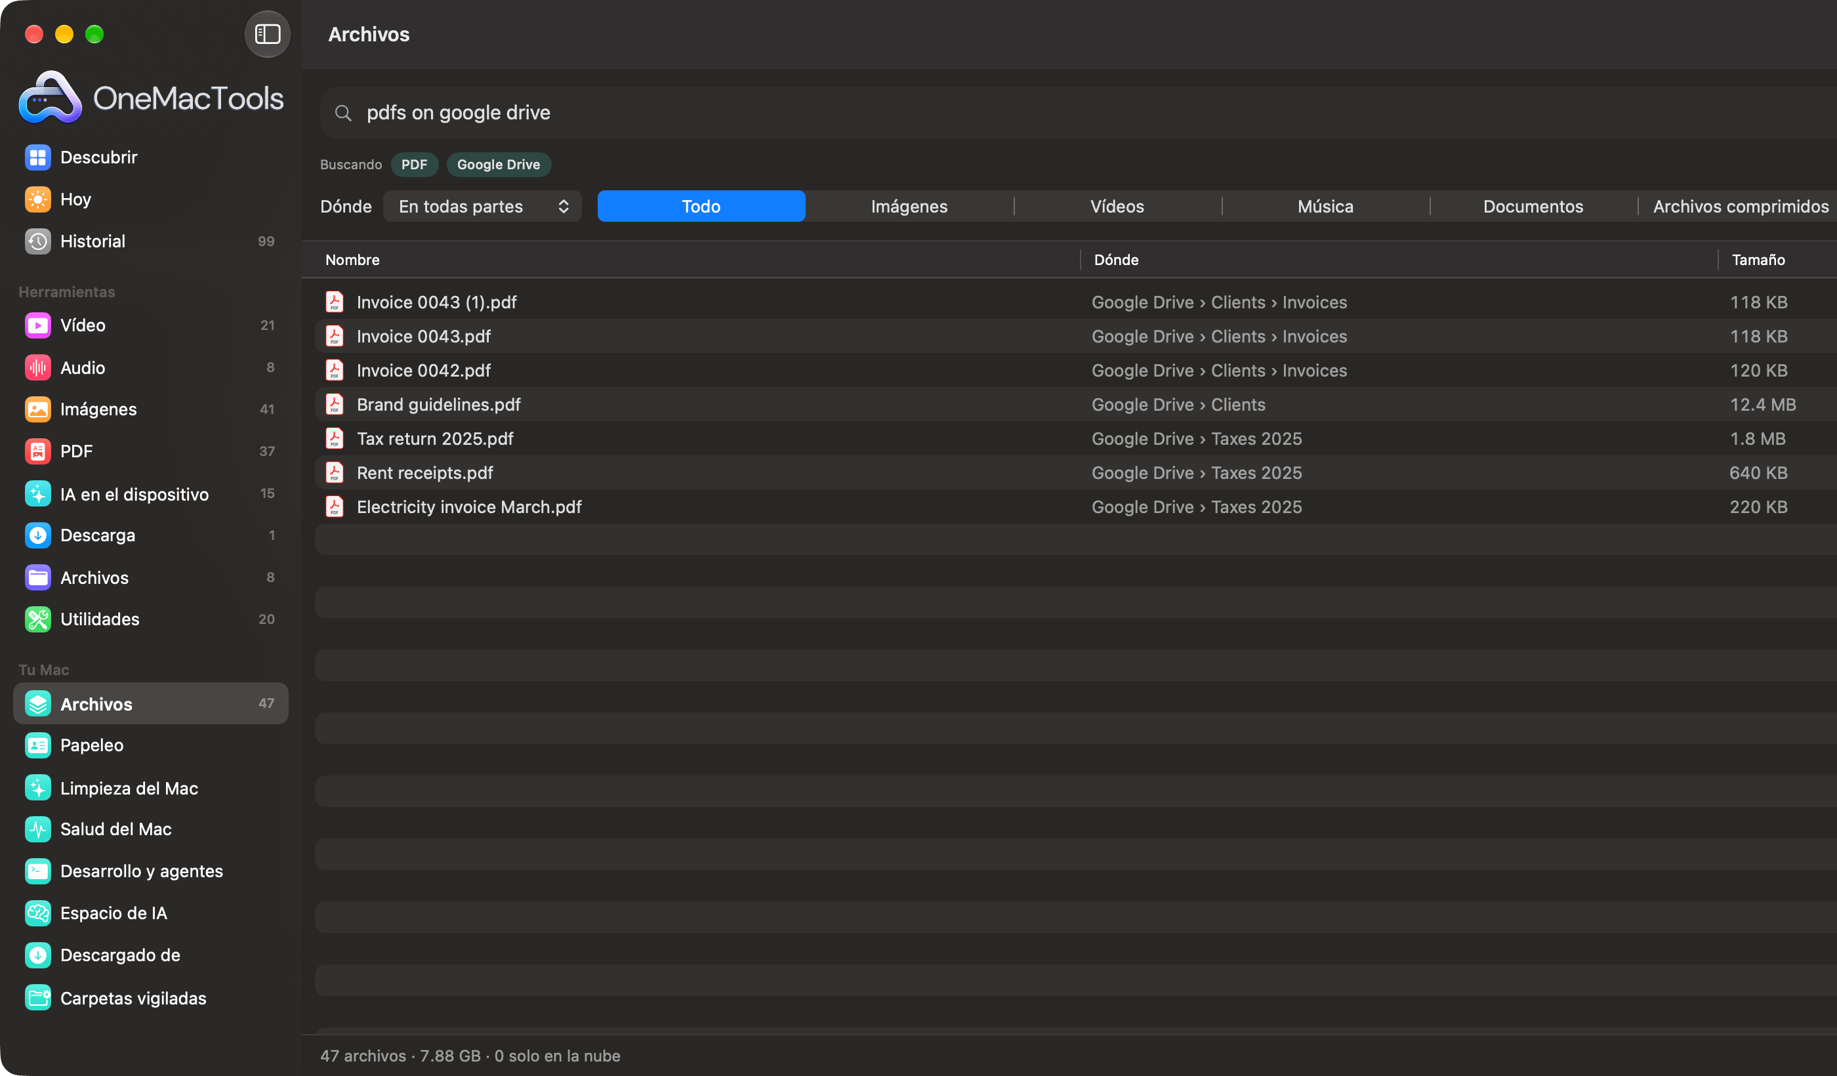Image resolution: width=1837 pixels, height=1076 pixels.
Task: Open Carpetas vigiladas icon
Action: pos(38,997)
